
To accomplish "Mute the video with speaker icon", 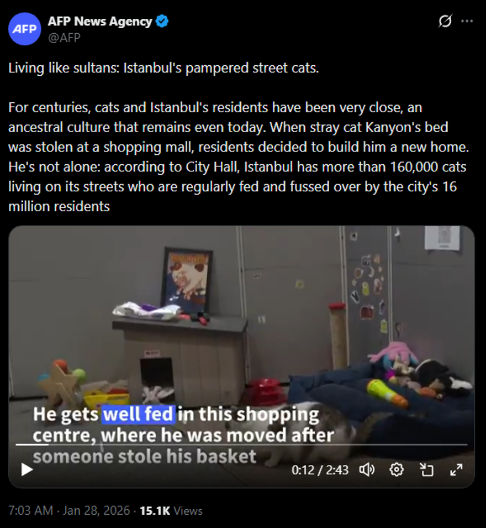I will coord(367,469).
